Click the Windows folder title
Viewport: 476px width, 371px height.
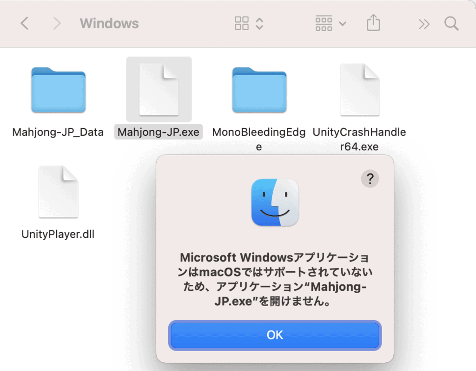point(109,23)
